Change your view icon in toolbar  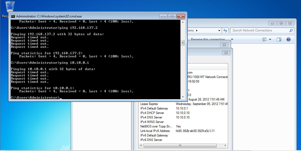click(x=264, y=39)
